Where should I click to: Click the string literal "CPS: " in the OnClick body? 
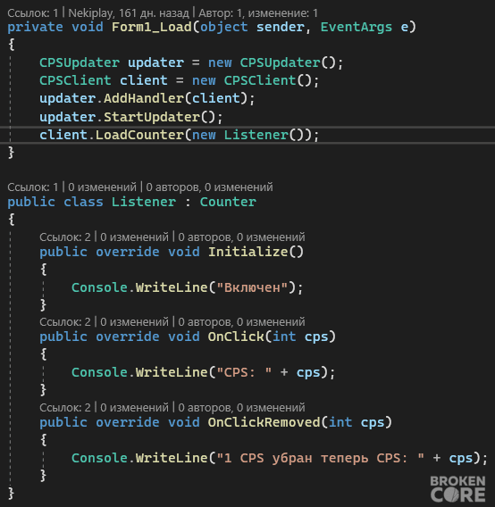244,372
